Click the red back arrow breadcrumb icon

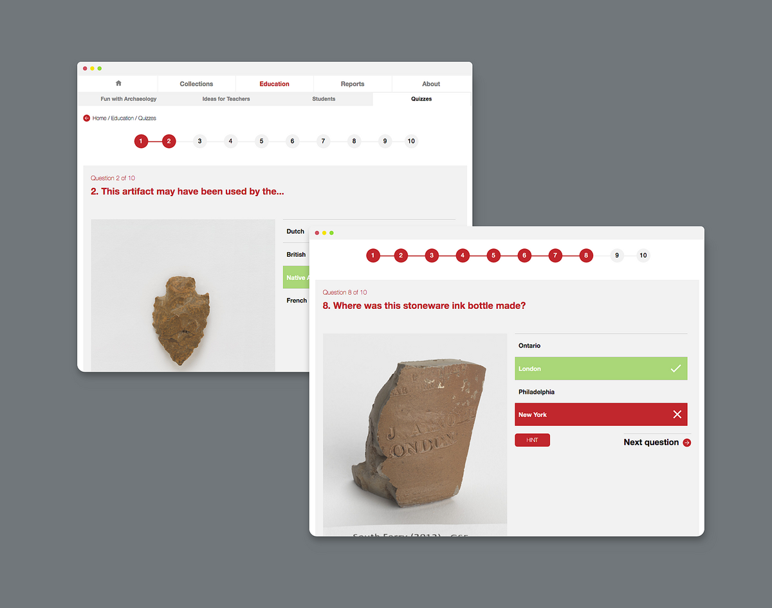[x=87, y=118]
